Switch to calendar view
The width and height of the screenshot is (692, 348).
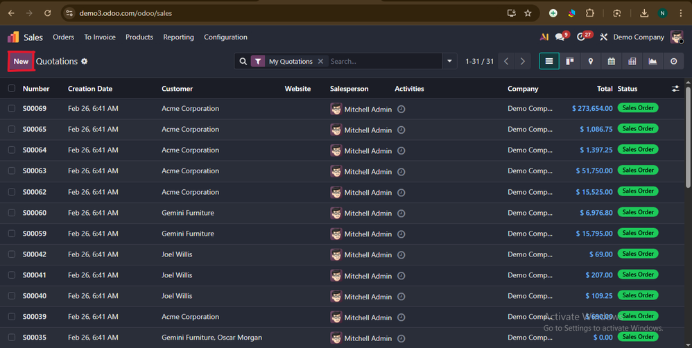(x=612, y=61)
